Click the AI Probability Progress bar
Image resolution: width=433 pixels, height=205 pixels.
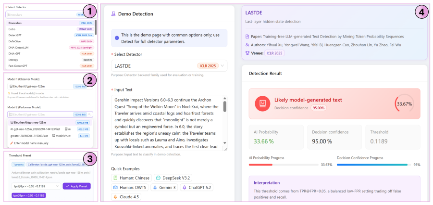coord(284,165)
